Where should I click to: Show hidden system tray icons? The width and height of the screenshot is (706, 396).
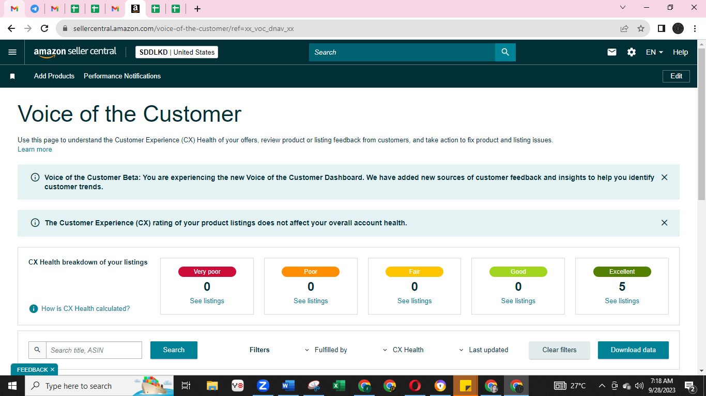click(x=602, y=386)
